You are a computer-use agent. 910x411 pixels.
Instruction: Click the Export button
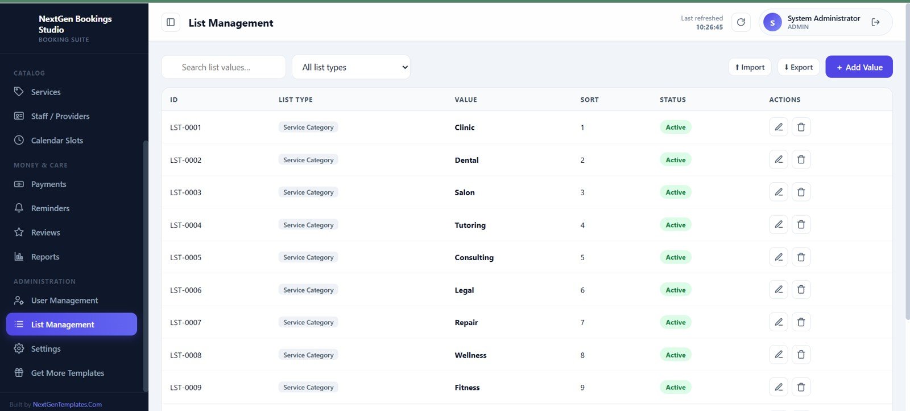(799, 67)
